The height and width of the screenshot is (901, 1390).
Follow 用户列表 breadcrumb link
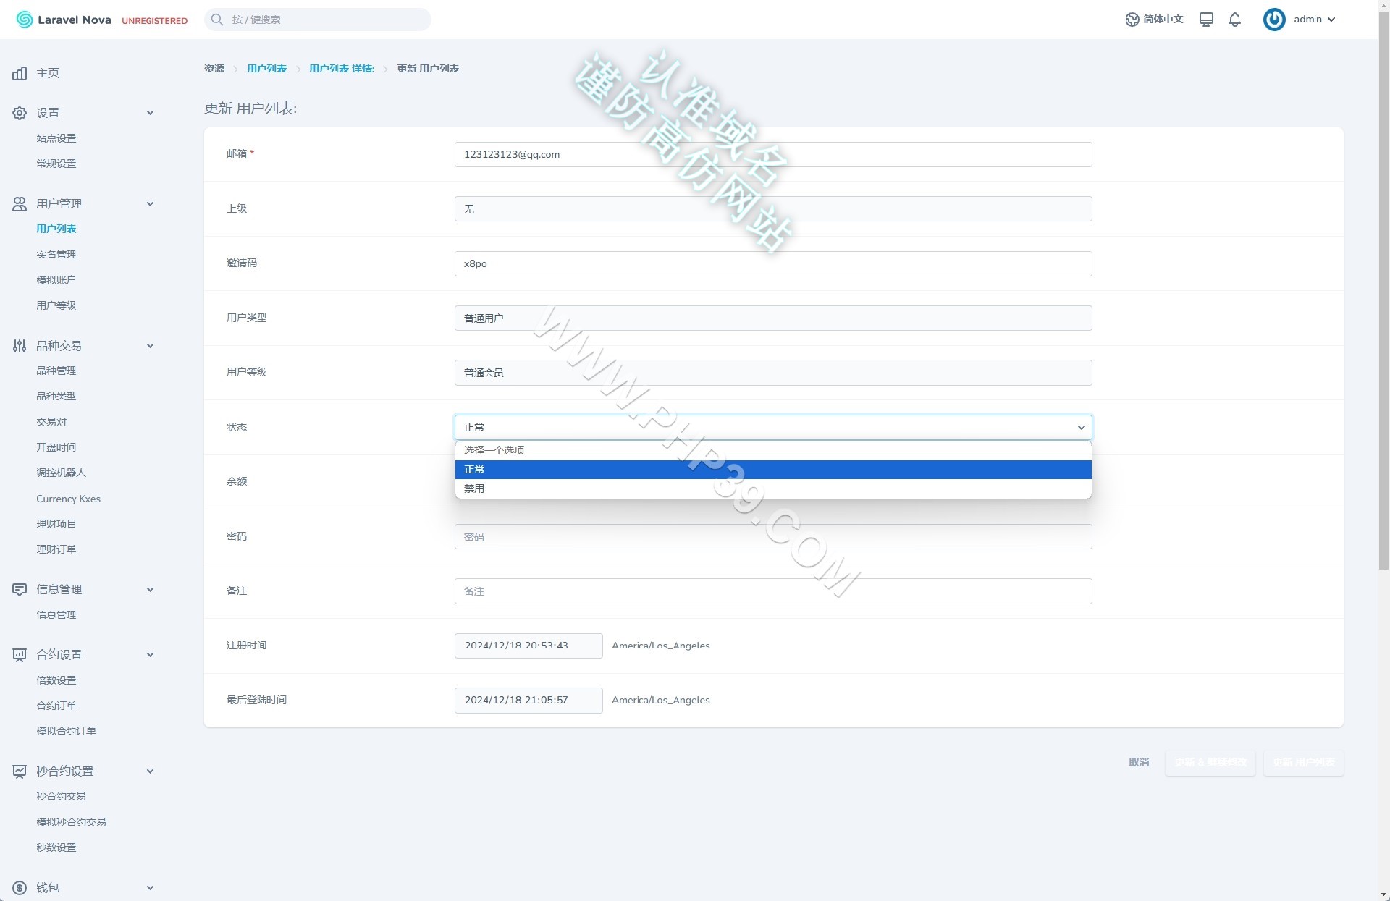tap(266, 69)
